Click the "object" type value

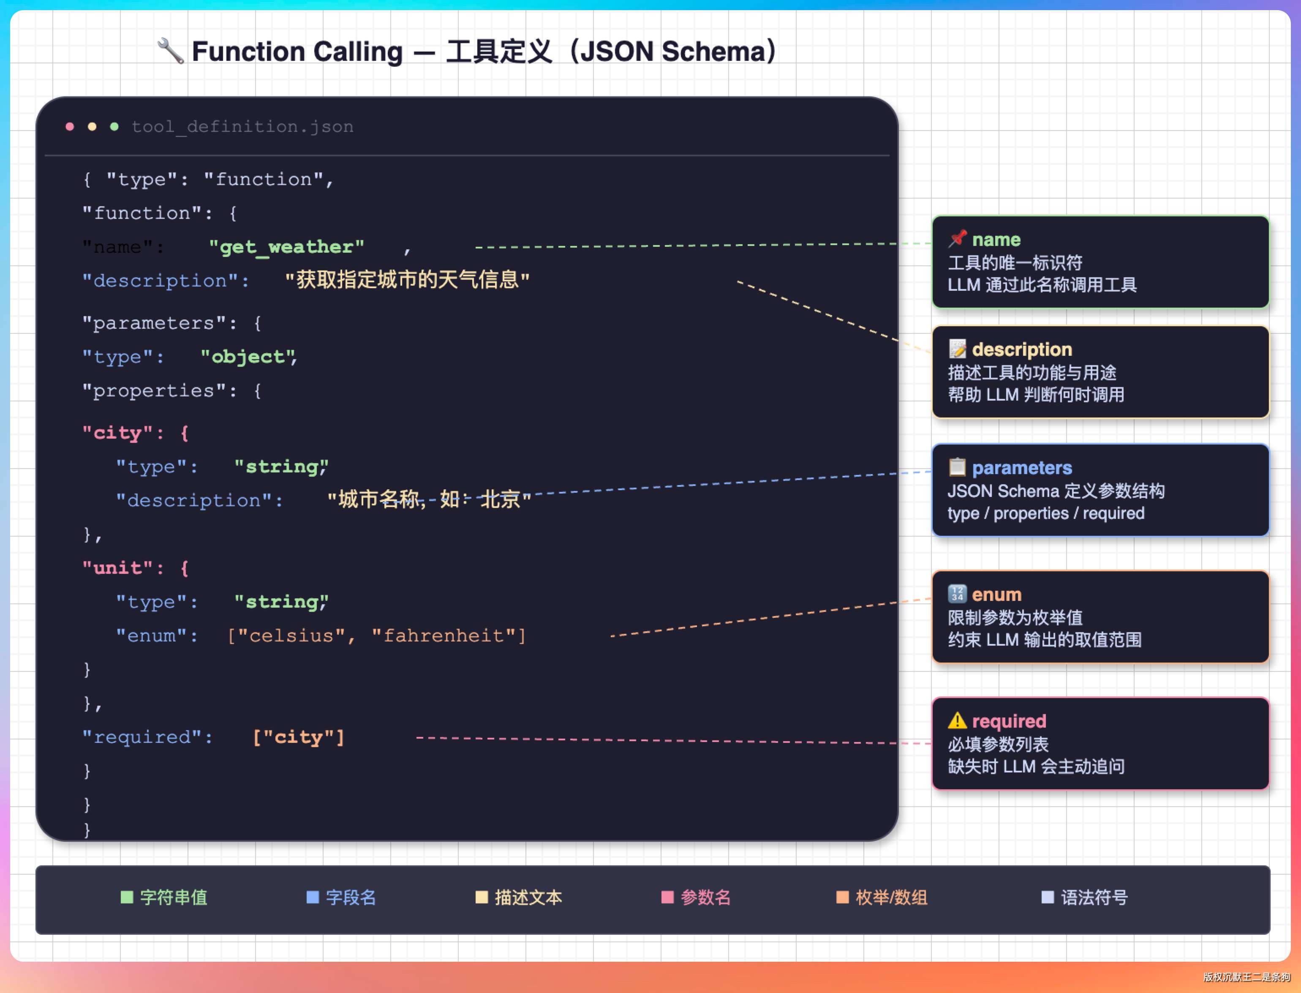pos(248,356)
